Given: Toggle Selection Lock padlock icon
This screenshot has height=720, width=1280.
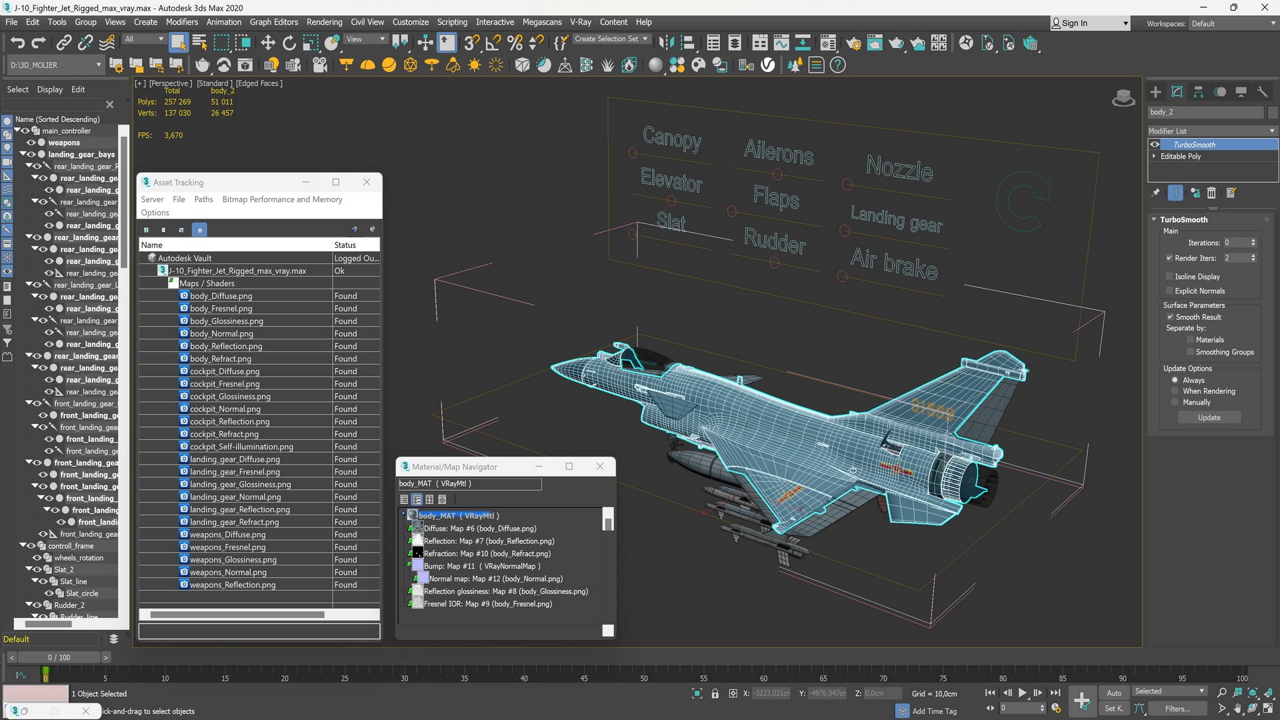Looking at the screenshot, I should (x=715, y=693).
